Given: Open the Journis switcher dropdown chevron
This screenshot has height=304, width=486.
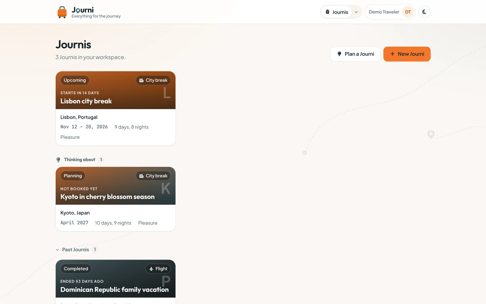Looking at the screenshot, I should 356,12.
